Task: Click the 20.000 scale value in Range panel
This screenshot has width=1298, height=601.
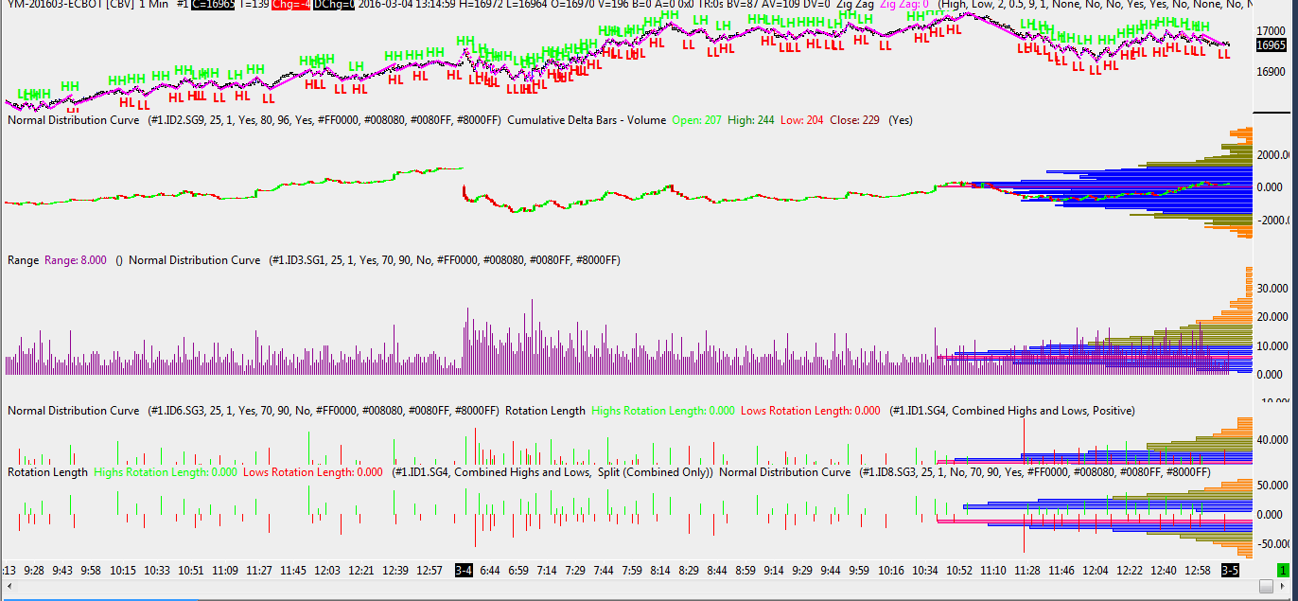Action: tap(1272, 317)
